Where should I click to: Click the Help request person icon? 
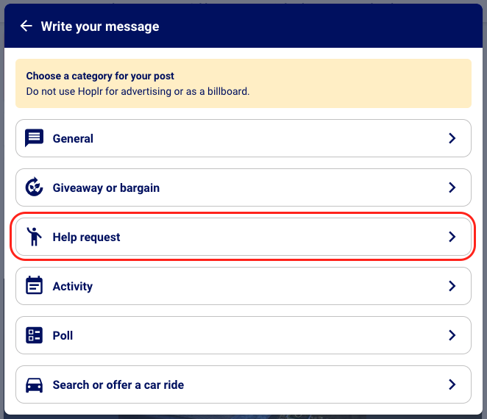point(34,237)
